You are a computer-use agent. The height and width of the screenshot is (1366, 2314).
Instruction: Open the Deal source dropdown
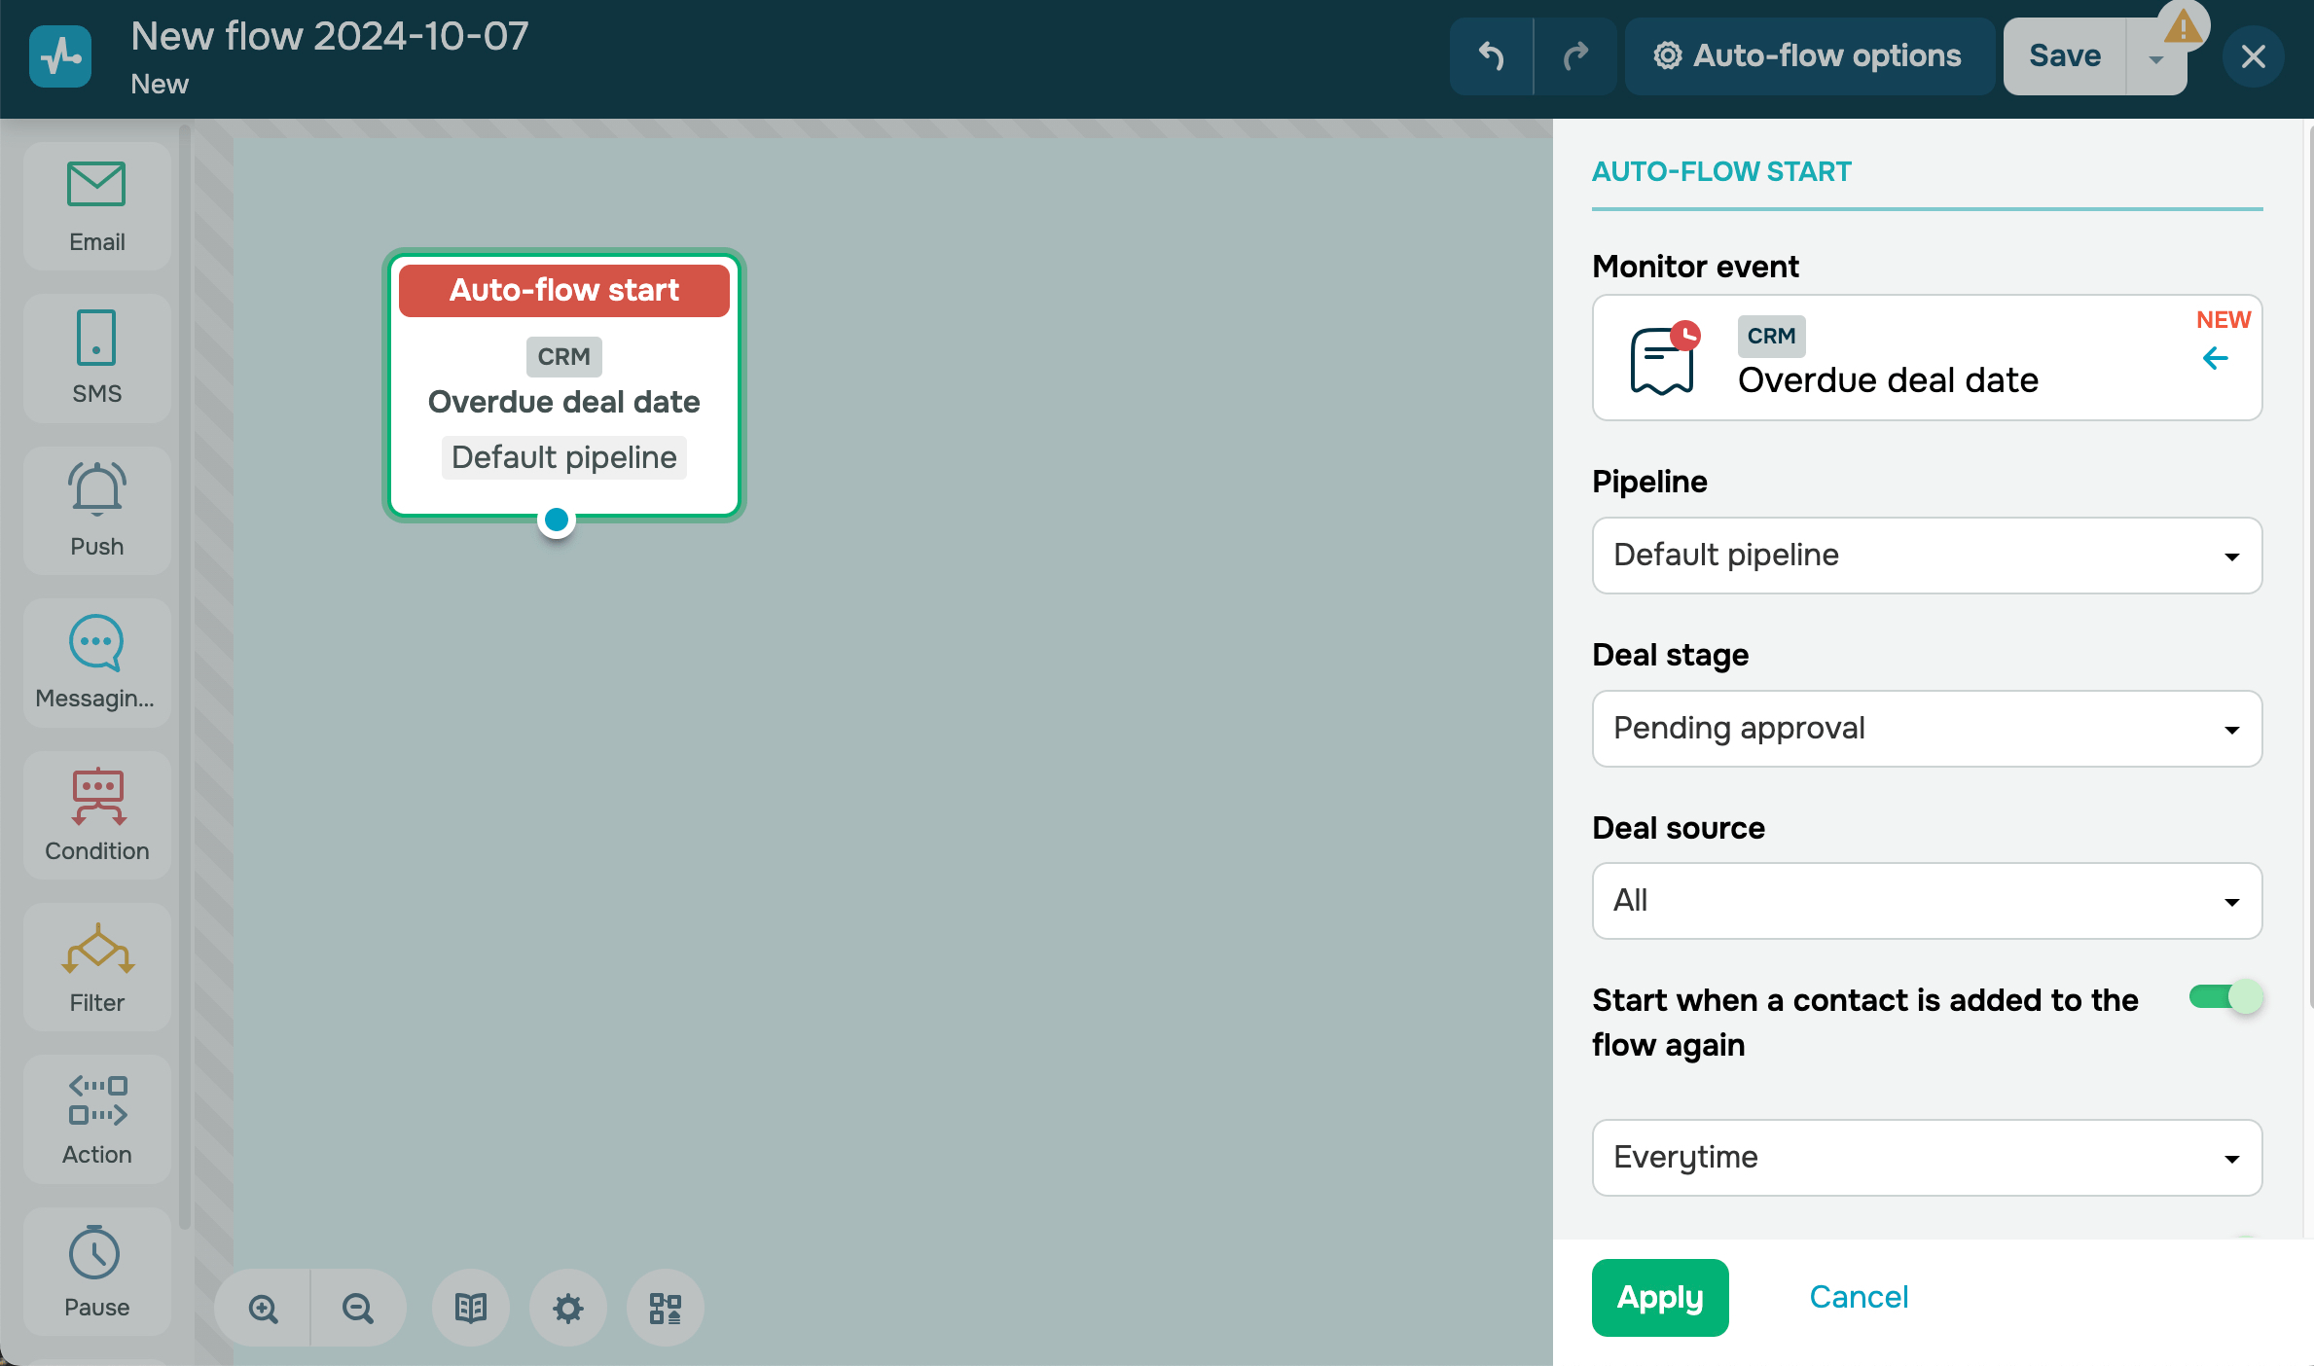pyautogui.click(x=1927, y=901)
